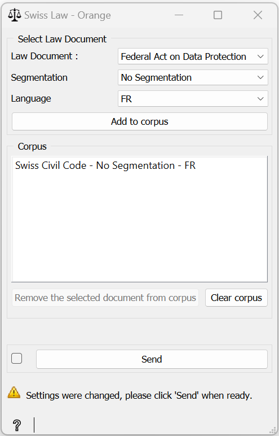Toggle the auto-send checkbox beside Send
This screenshot has height=436, width=279.
click(17, 359)
